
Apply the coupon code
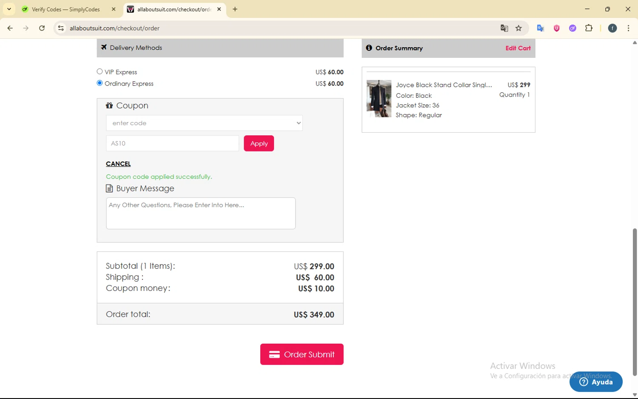click(x=259, y=143)
